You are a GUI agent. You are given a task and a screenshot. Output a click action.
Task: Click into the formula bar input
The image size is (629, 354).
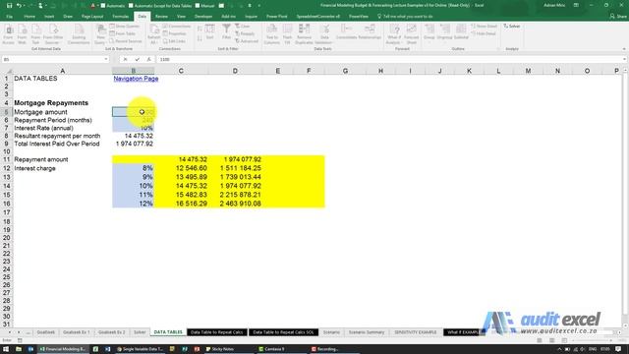[389, 59]
